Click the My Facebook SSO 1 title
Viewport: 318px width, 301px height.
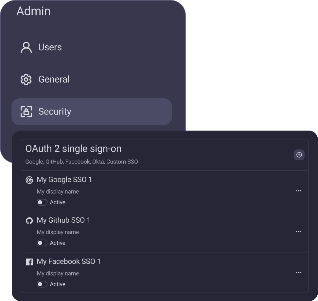(69, 261)
